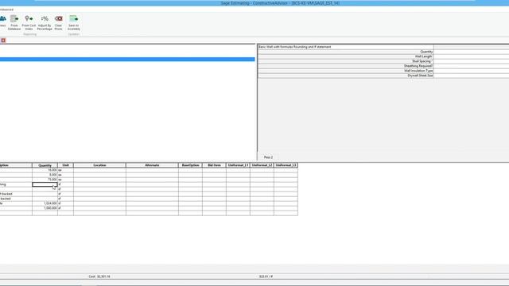This screenshot has width=509, height=286.
Task: Click the Uniformat_L2 column header
Action: point(262,165)
